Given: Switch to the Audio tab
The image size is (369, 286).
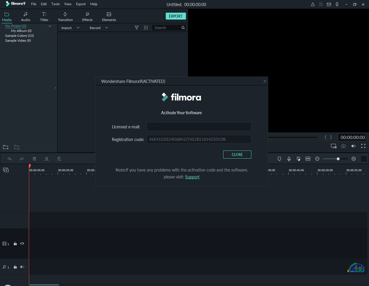Looking at the screenshot, I should [x=25, y=17].
